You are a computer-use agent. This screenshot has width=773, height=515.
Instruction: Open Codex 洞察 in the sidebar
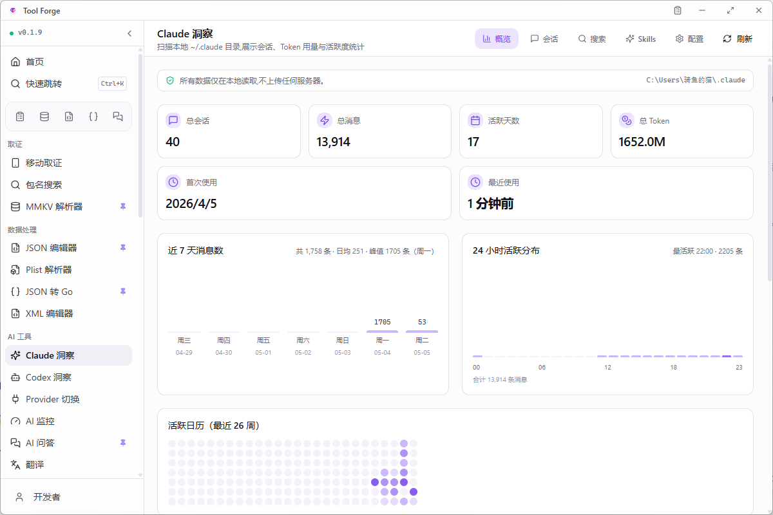coord(68,377)
